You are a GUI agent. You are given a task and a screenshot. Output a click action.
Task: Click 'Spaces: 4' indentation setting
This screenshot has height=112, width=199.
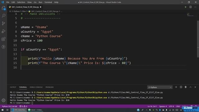(x=163, y=106)
